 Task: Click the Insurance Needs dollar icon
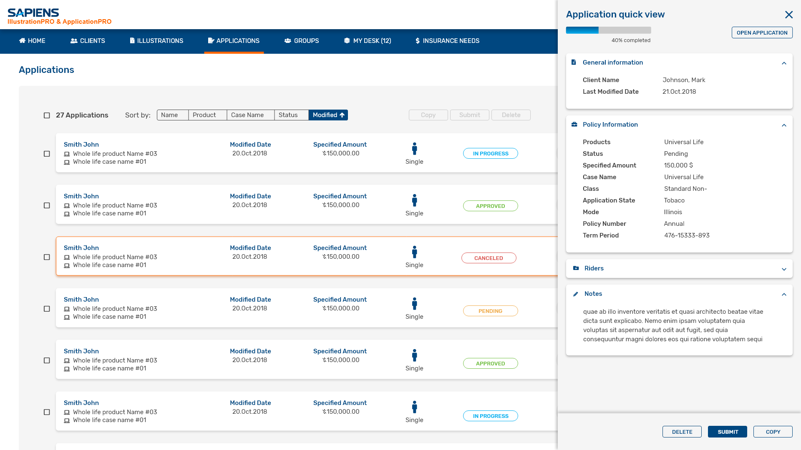tap(418, 41)
